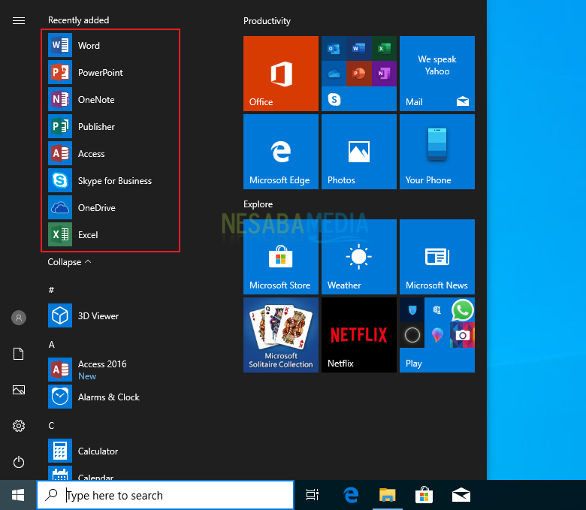Viewport: 586px width, 510px height.
Task: Open 3D Viewer app
Action: pyautogui.click(x=110, y=315)
